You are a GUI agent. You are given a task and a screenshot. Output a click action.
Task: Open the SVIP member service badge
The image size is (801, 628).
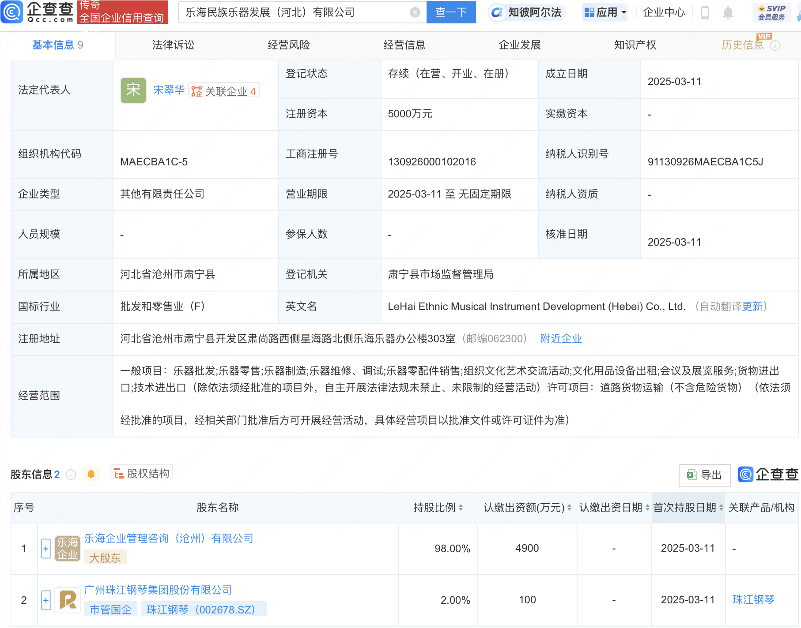pos(771,12)
